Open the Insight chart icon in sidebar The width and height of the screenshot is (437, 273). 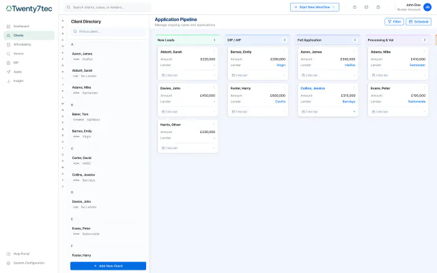pos(8,81)
